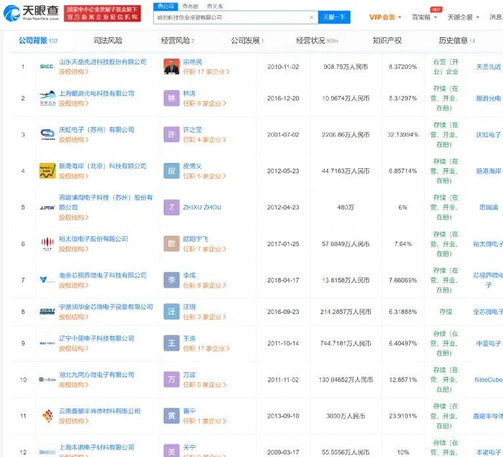Switch to the 公司背景 tab

(x=38, y=41)
